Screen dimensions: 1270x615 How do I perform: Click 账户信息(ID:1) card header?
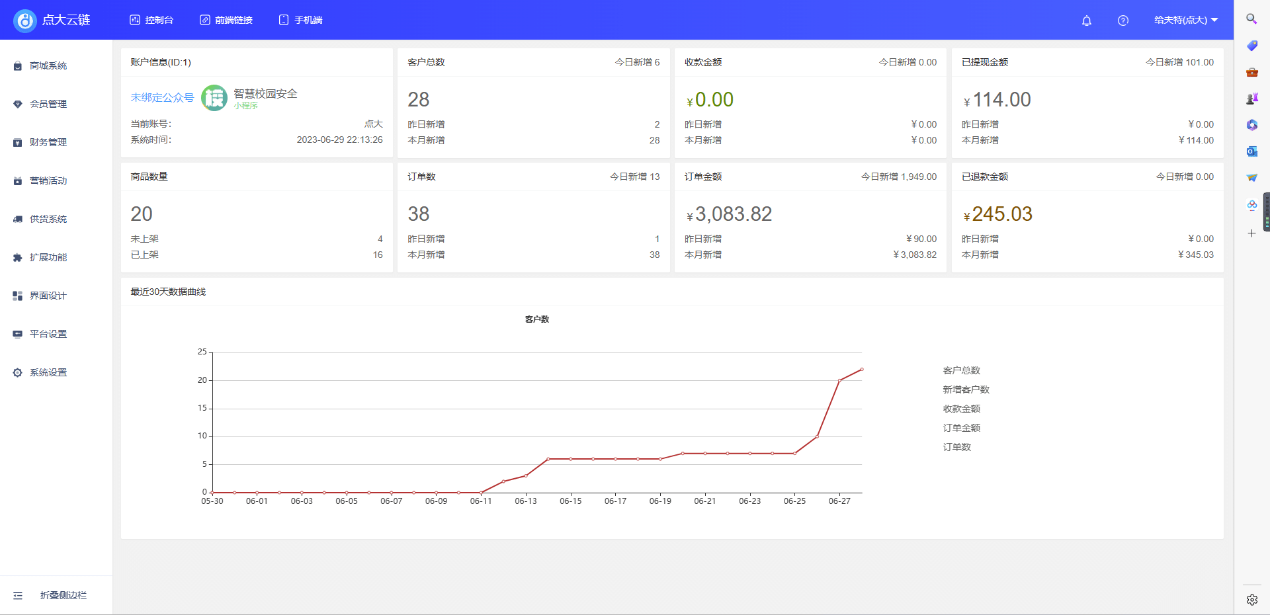pos(161,62)
